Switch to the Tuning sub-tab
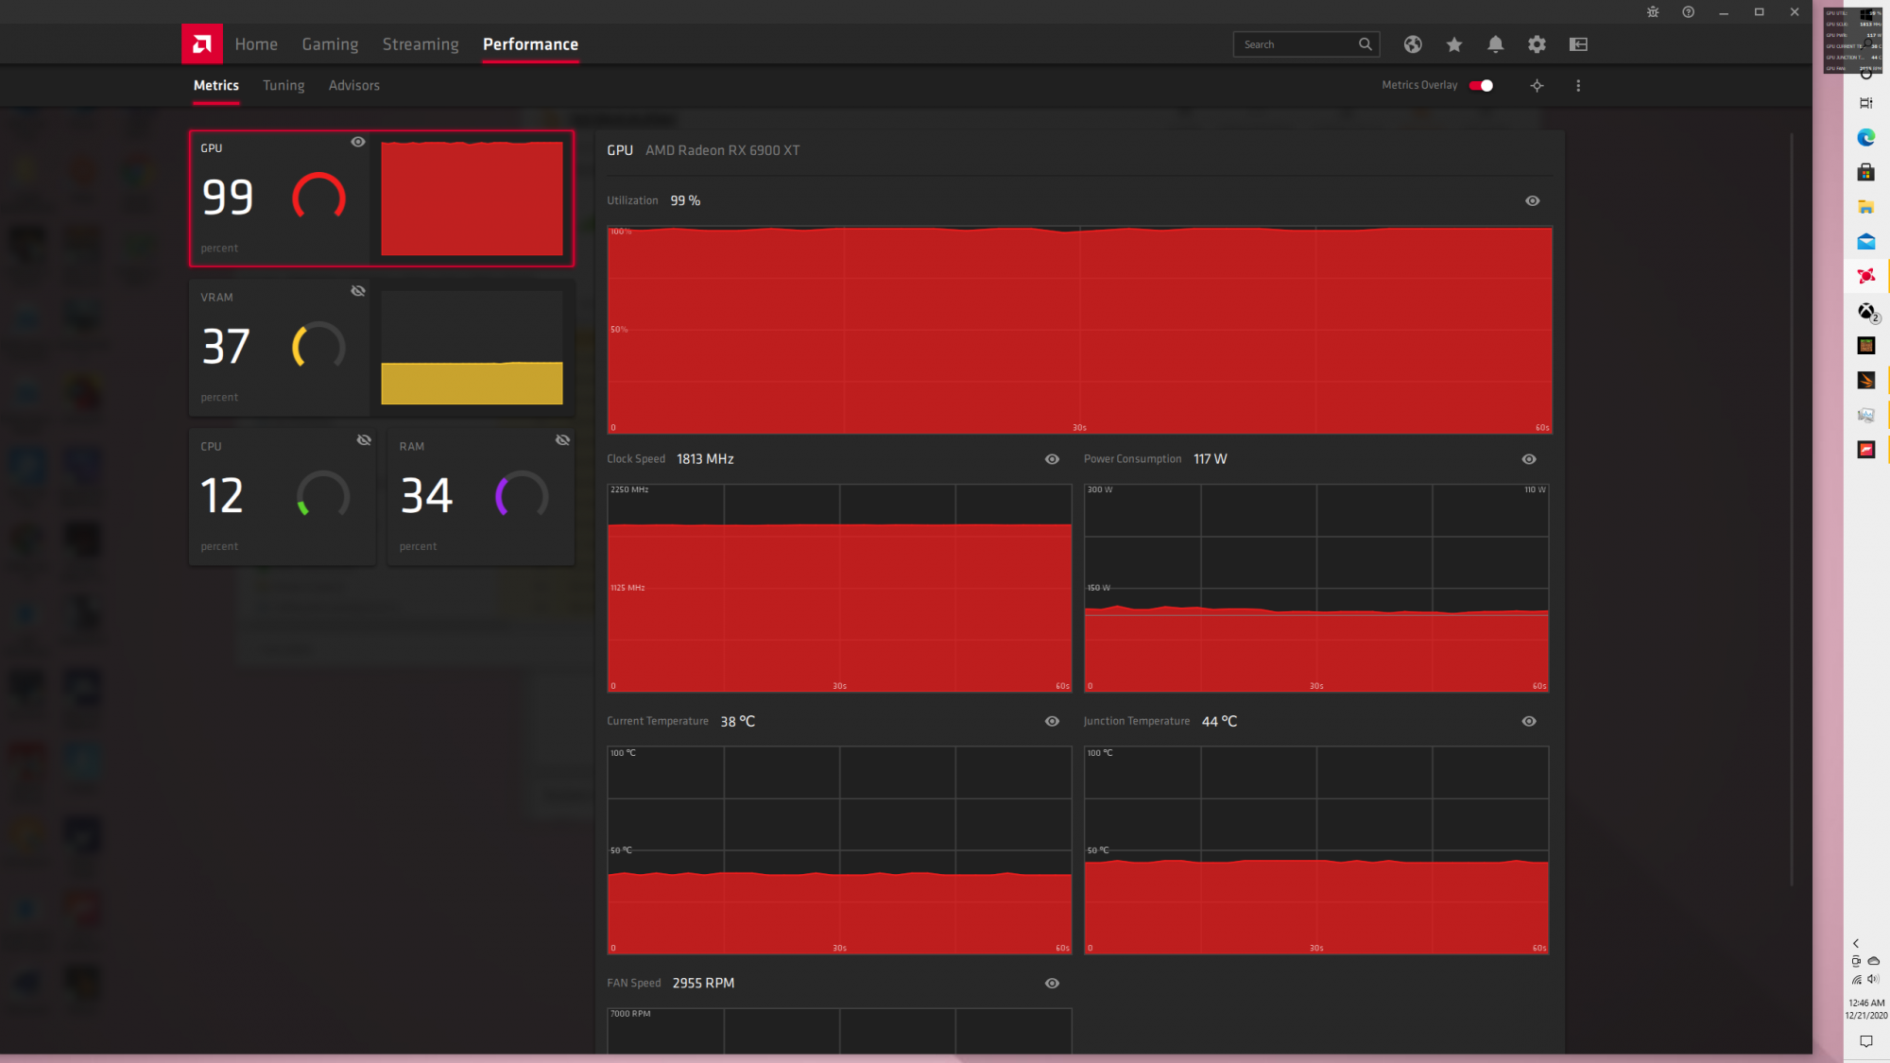Image resolution: width=1890 pixels, height=1063 pixels. [283, 86]
